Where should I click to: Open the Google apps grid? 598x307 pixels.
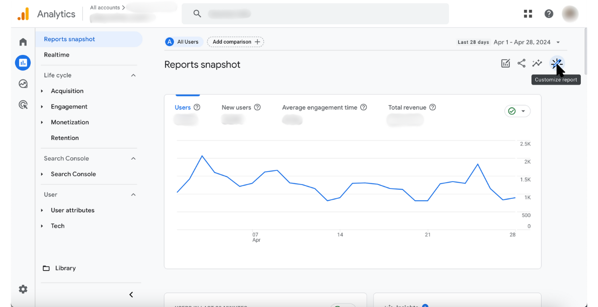coord(528,14)
